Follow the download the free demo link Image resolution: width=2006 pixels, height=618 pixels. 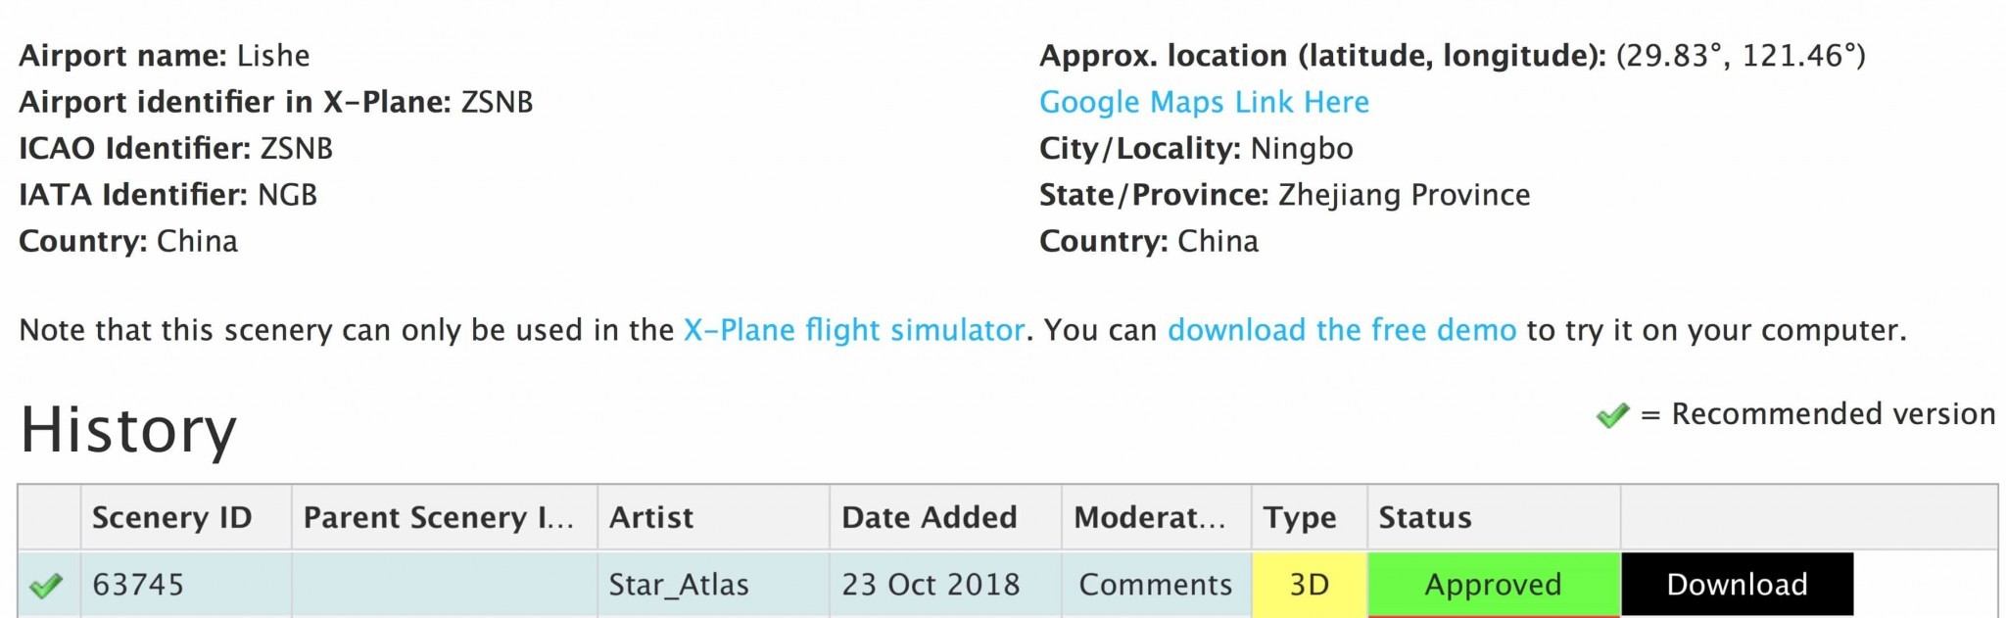point(1342,330)
